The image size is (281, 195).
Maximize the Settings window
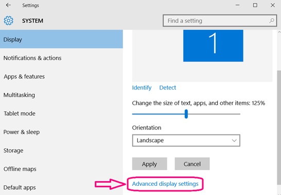[x=255, y=5]
